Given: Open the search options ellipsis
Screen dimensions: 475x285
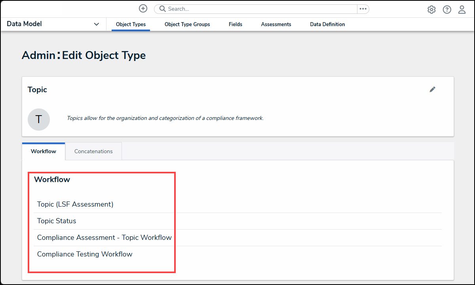Looking at the screenshot, I should (x=363, y=9).
